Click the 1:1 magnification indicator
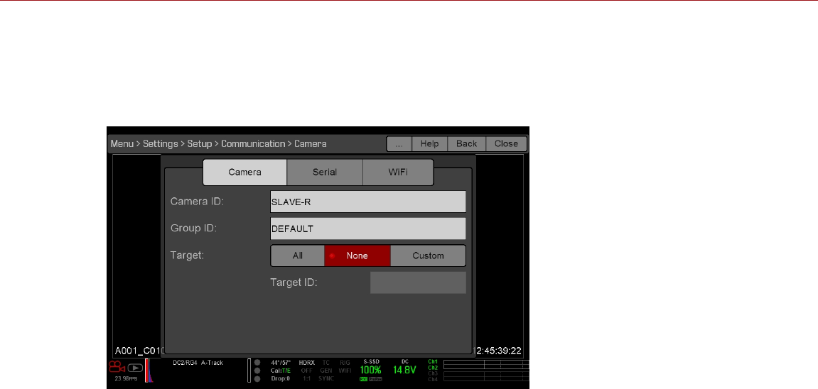818x389 pixels. (307, 378)
